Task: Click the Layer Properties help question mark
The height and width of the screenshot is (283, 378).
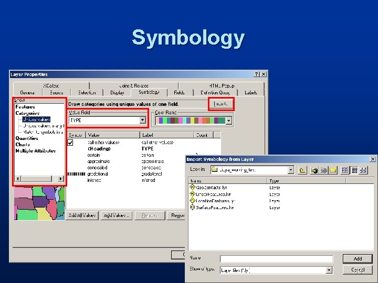Action: point(257,74)
